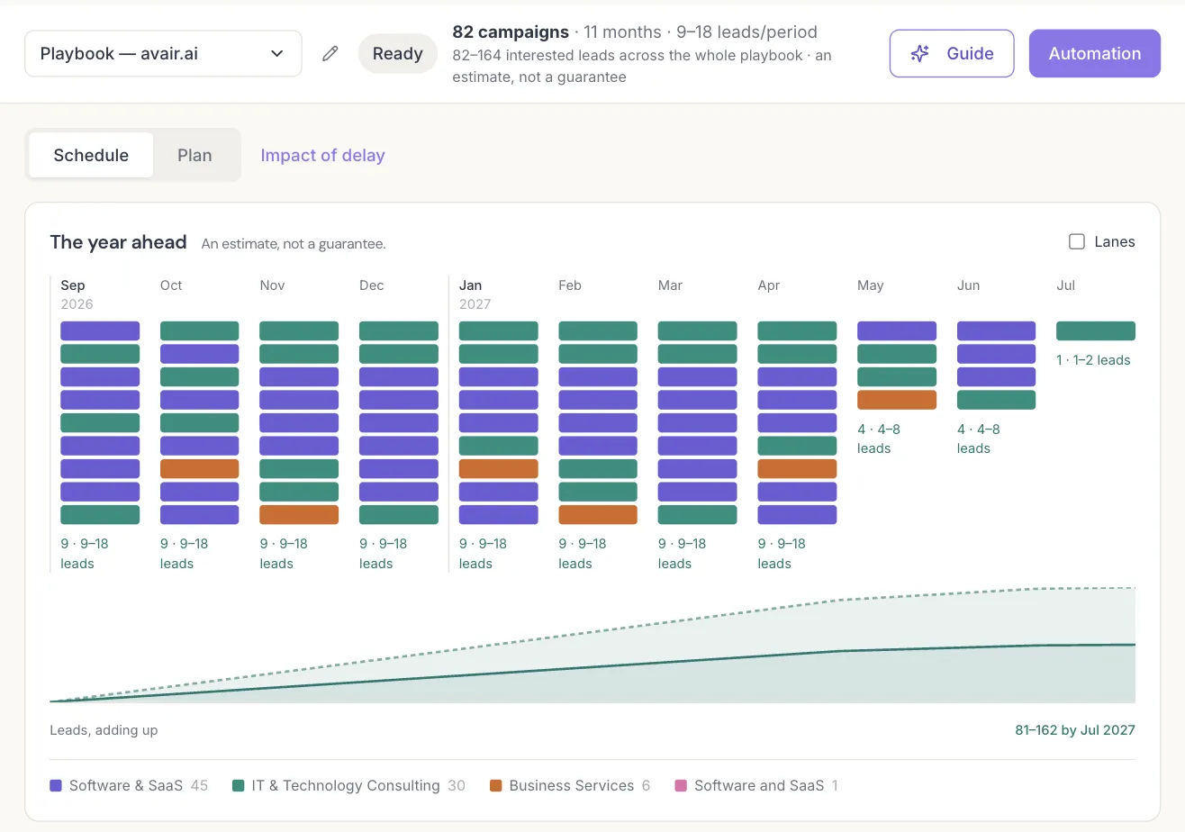Click the "Software and SaaS" legend label

[x=759, y=786]
